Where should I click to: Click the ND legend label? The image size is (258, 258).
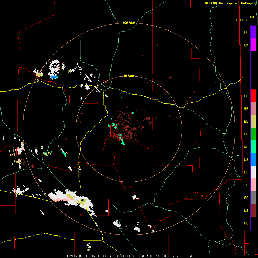click(x=246, y=223)
